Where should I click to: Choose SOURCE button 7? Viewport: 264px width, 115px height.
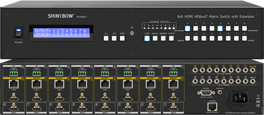pos(236,38)
